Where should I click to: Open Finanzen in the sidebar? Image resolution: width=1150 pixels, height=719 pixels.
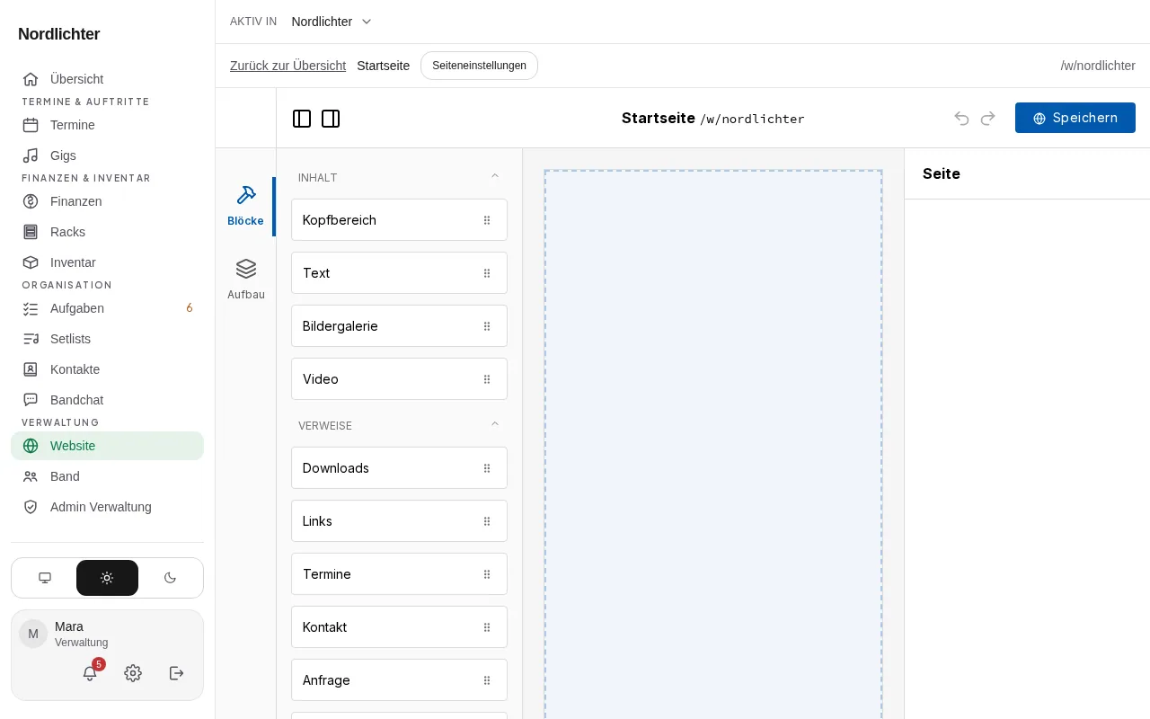(107, 201)
